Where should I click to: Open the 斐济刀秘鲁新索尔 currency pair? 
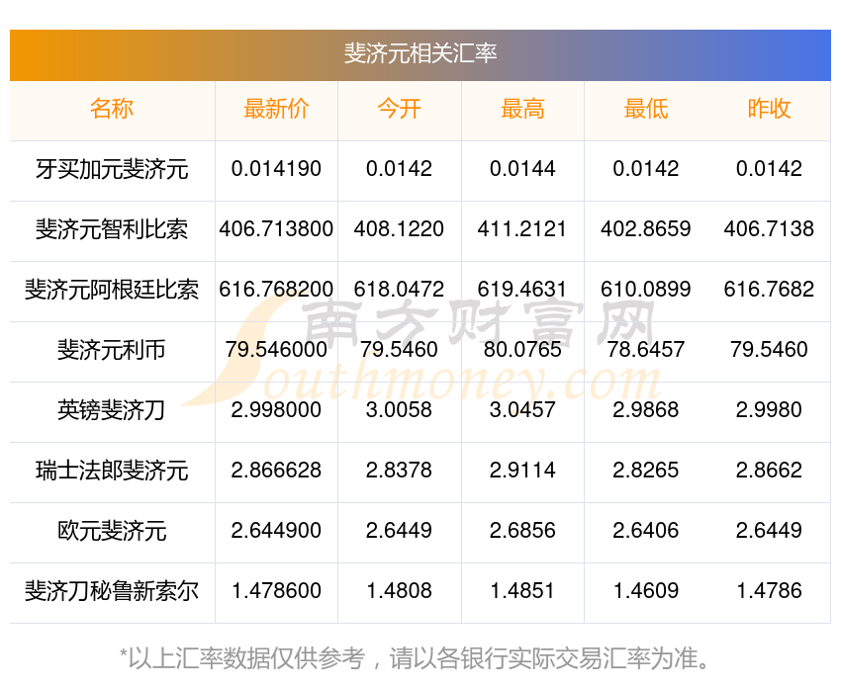(112, 591)
